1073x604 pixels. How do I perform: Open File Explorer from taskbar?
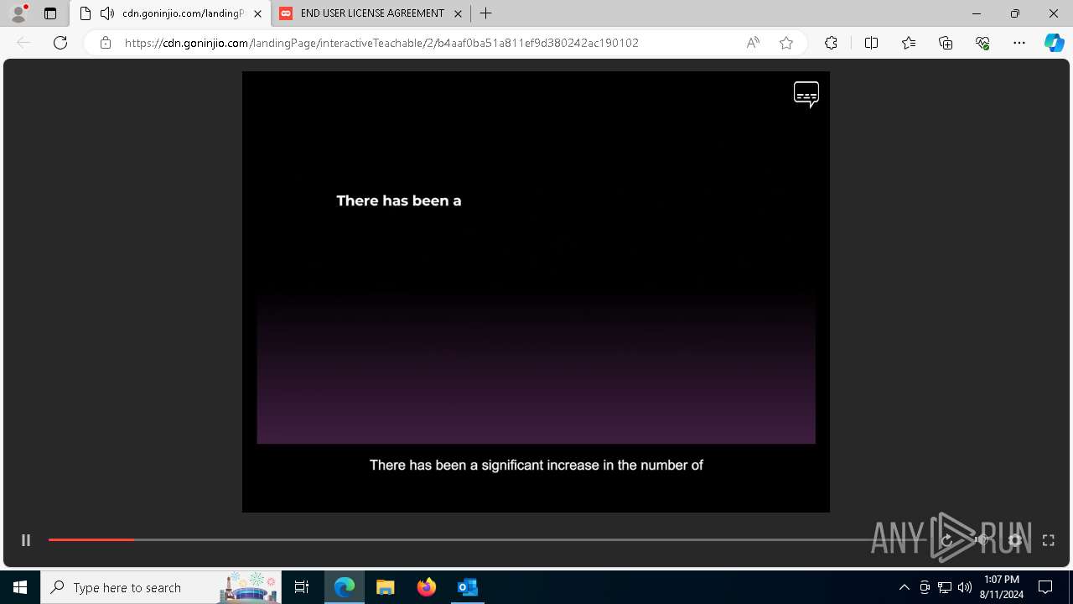click(x=386, y=587)
